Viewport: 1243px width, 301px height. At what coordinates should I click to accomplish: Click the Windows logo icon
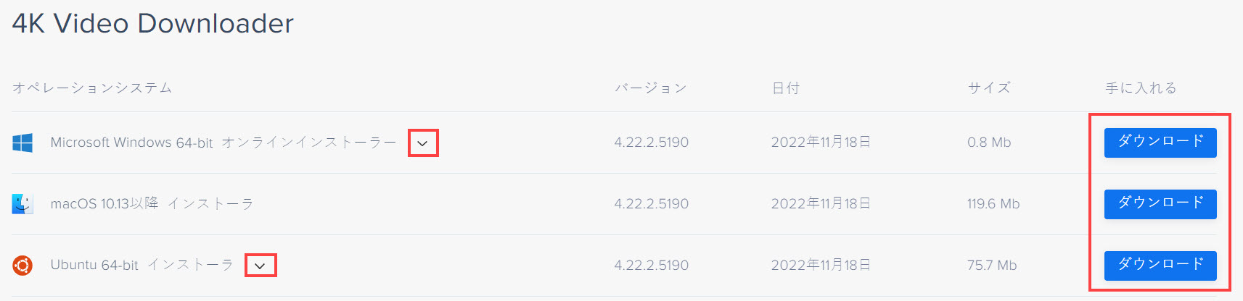pos(22,143)
